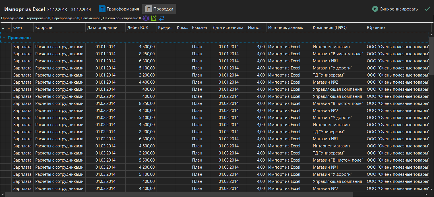The image size is (434, 197).
Task: Click the blue swap arrows icon
Action: 162,18
